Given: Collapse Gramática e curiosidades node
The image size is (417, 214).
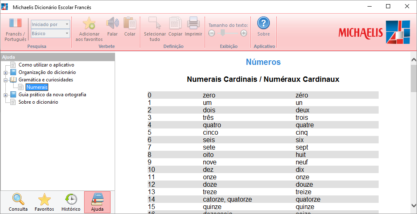Looking at the screenshot, I should 5,80.
